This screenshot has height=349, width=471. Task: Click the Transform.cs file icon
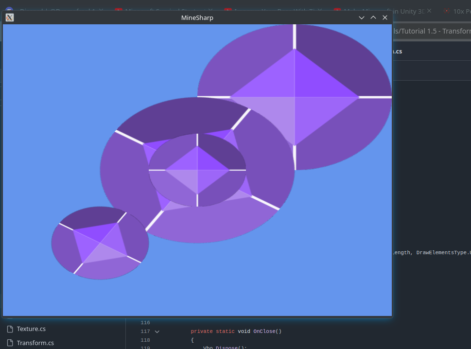pos(10,343)
